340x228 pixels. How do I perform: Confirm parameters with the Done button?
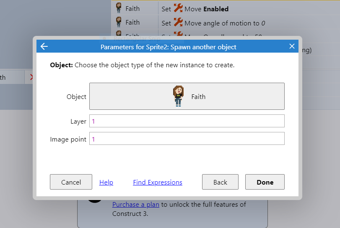[265, 182]
